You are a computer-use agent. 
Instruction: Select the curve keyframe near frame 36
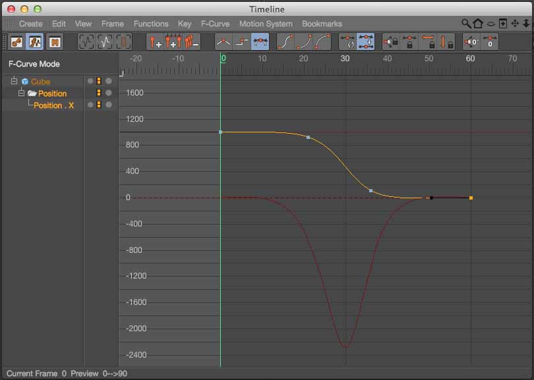click(x=371, y=191)
